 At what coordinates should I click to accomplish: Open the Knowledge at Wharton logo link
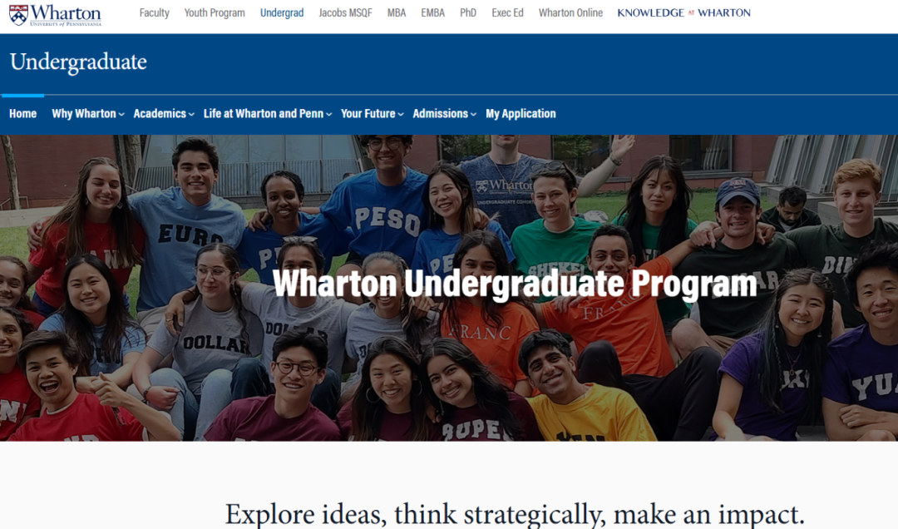click(683, 12)
